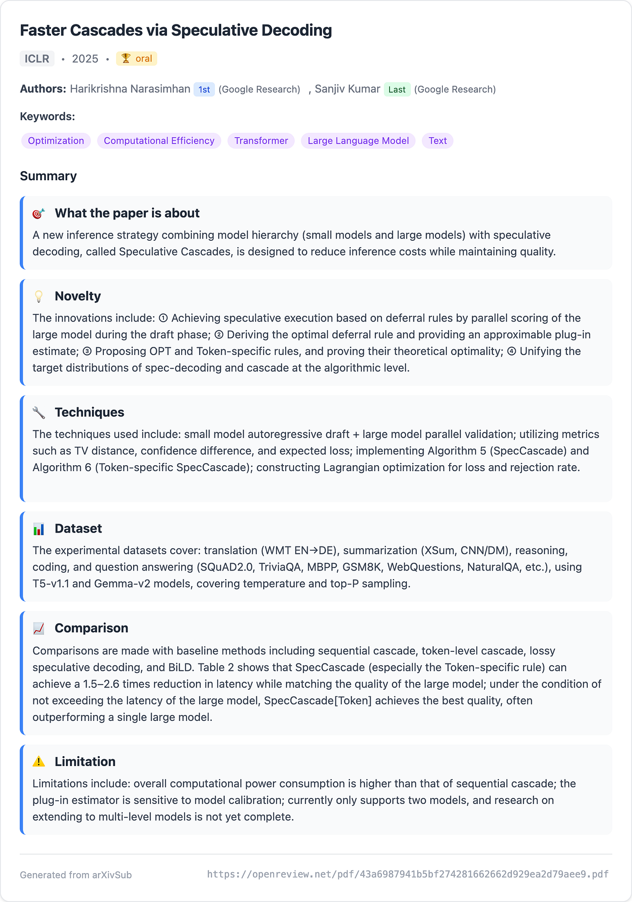
Task: Click the 1st author badge
Action: pyautogui.click(x=204, y=89)
